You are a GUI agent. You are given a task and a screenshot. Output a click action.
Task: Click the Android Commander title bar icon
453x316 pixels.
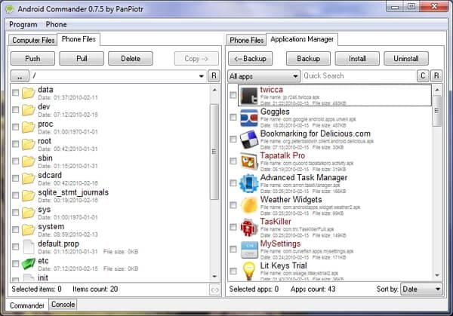click(x=10, y=9)
